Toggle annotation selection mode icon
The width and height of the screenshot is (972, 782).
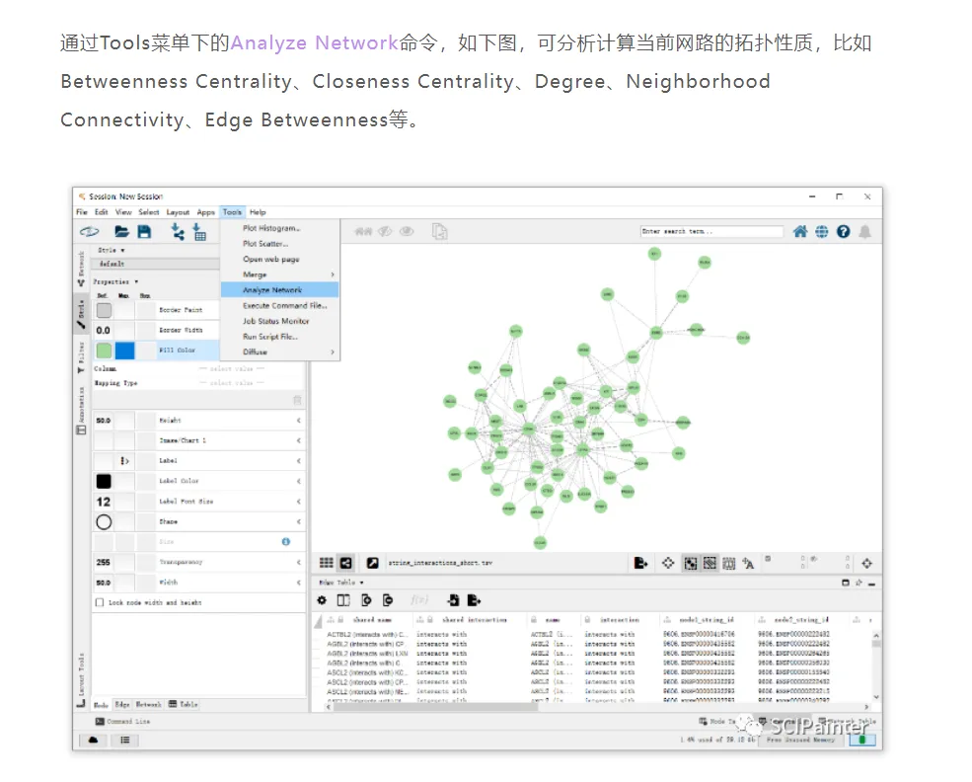pyautogui.click(x=729, y=563)
